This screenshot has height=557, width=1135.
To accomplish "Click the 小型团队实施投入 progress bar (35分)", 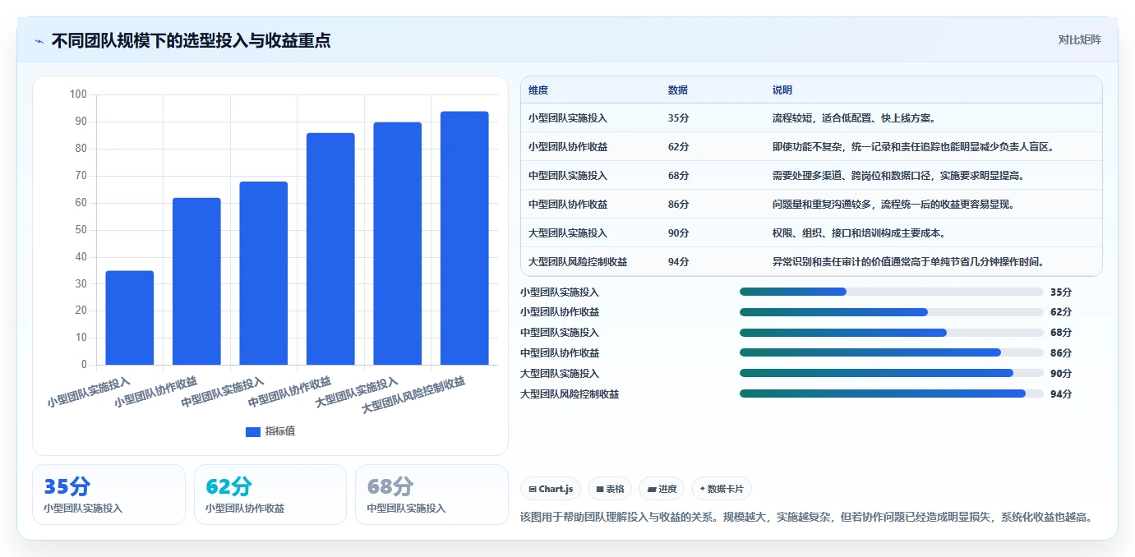I will coord(892,292).
